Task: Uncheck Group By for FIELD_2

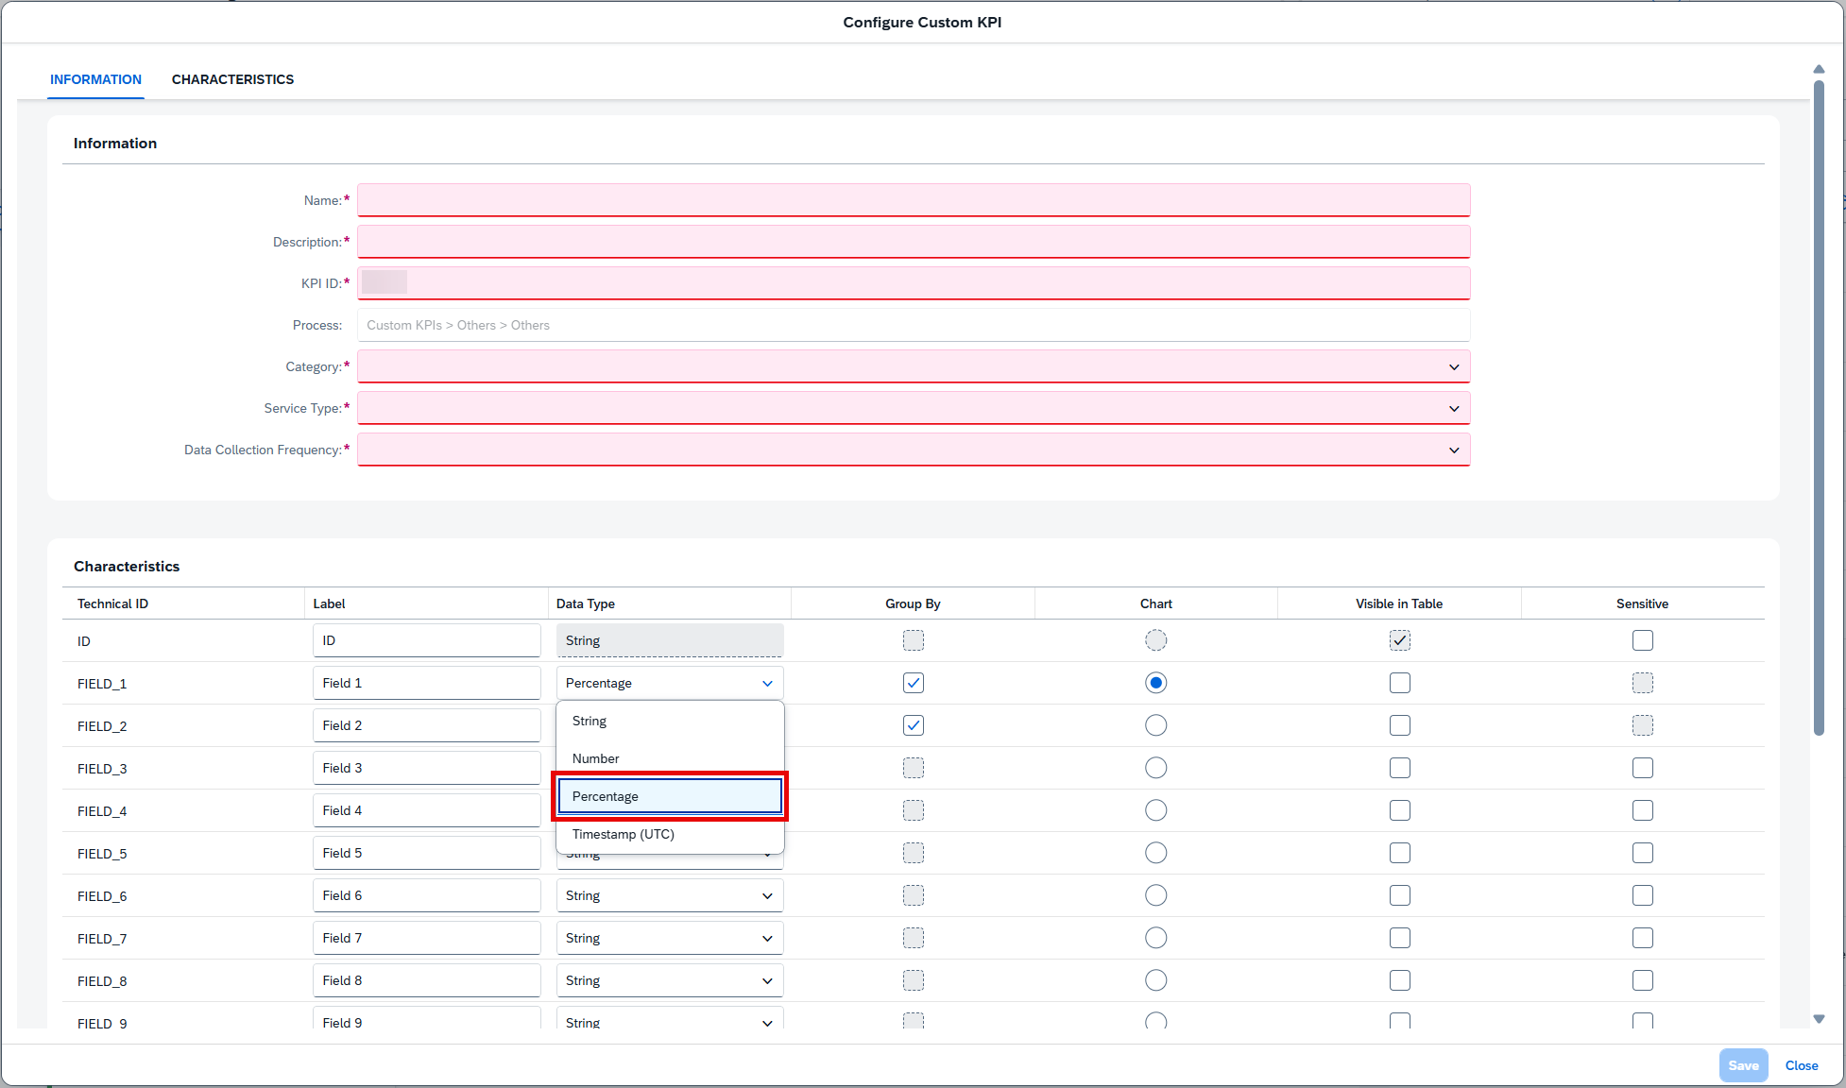Action: (914, 725)
